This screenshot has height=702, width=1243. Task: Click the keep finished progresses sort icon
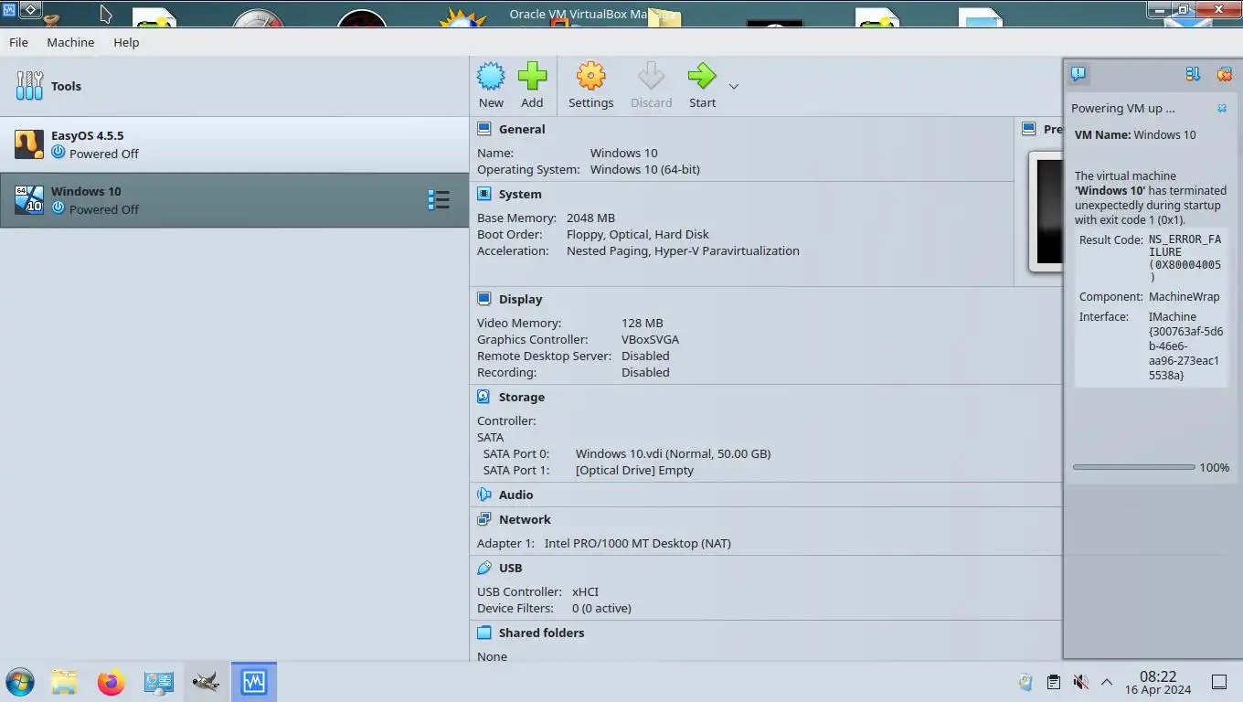[x=1193, y=74]
